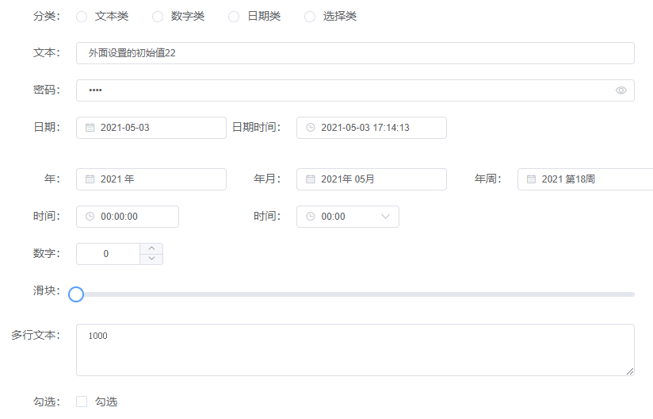The height and width of the screenshot is (419, 653).
Task: Click the textarea resize grip
Action: (630, 371)
